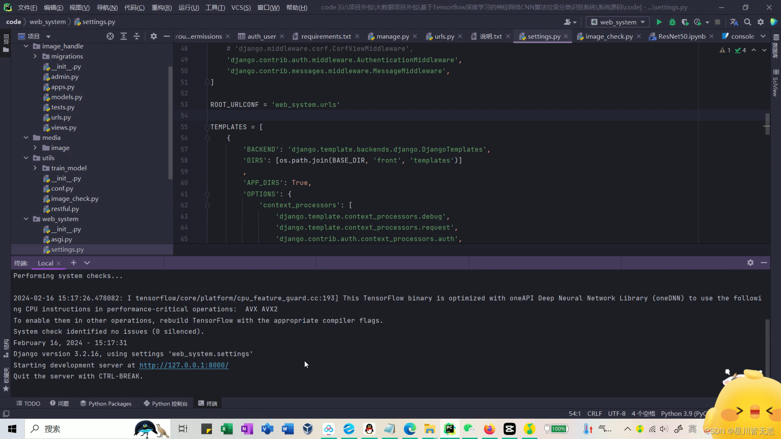Hide the terminal tool window
781x439 pixels.
click(x=764, y=263)
